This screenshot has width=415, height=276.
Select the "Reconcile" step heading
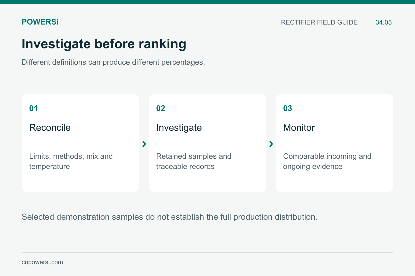[50, 127]
